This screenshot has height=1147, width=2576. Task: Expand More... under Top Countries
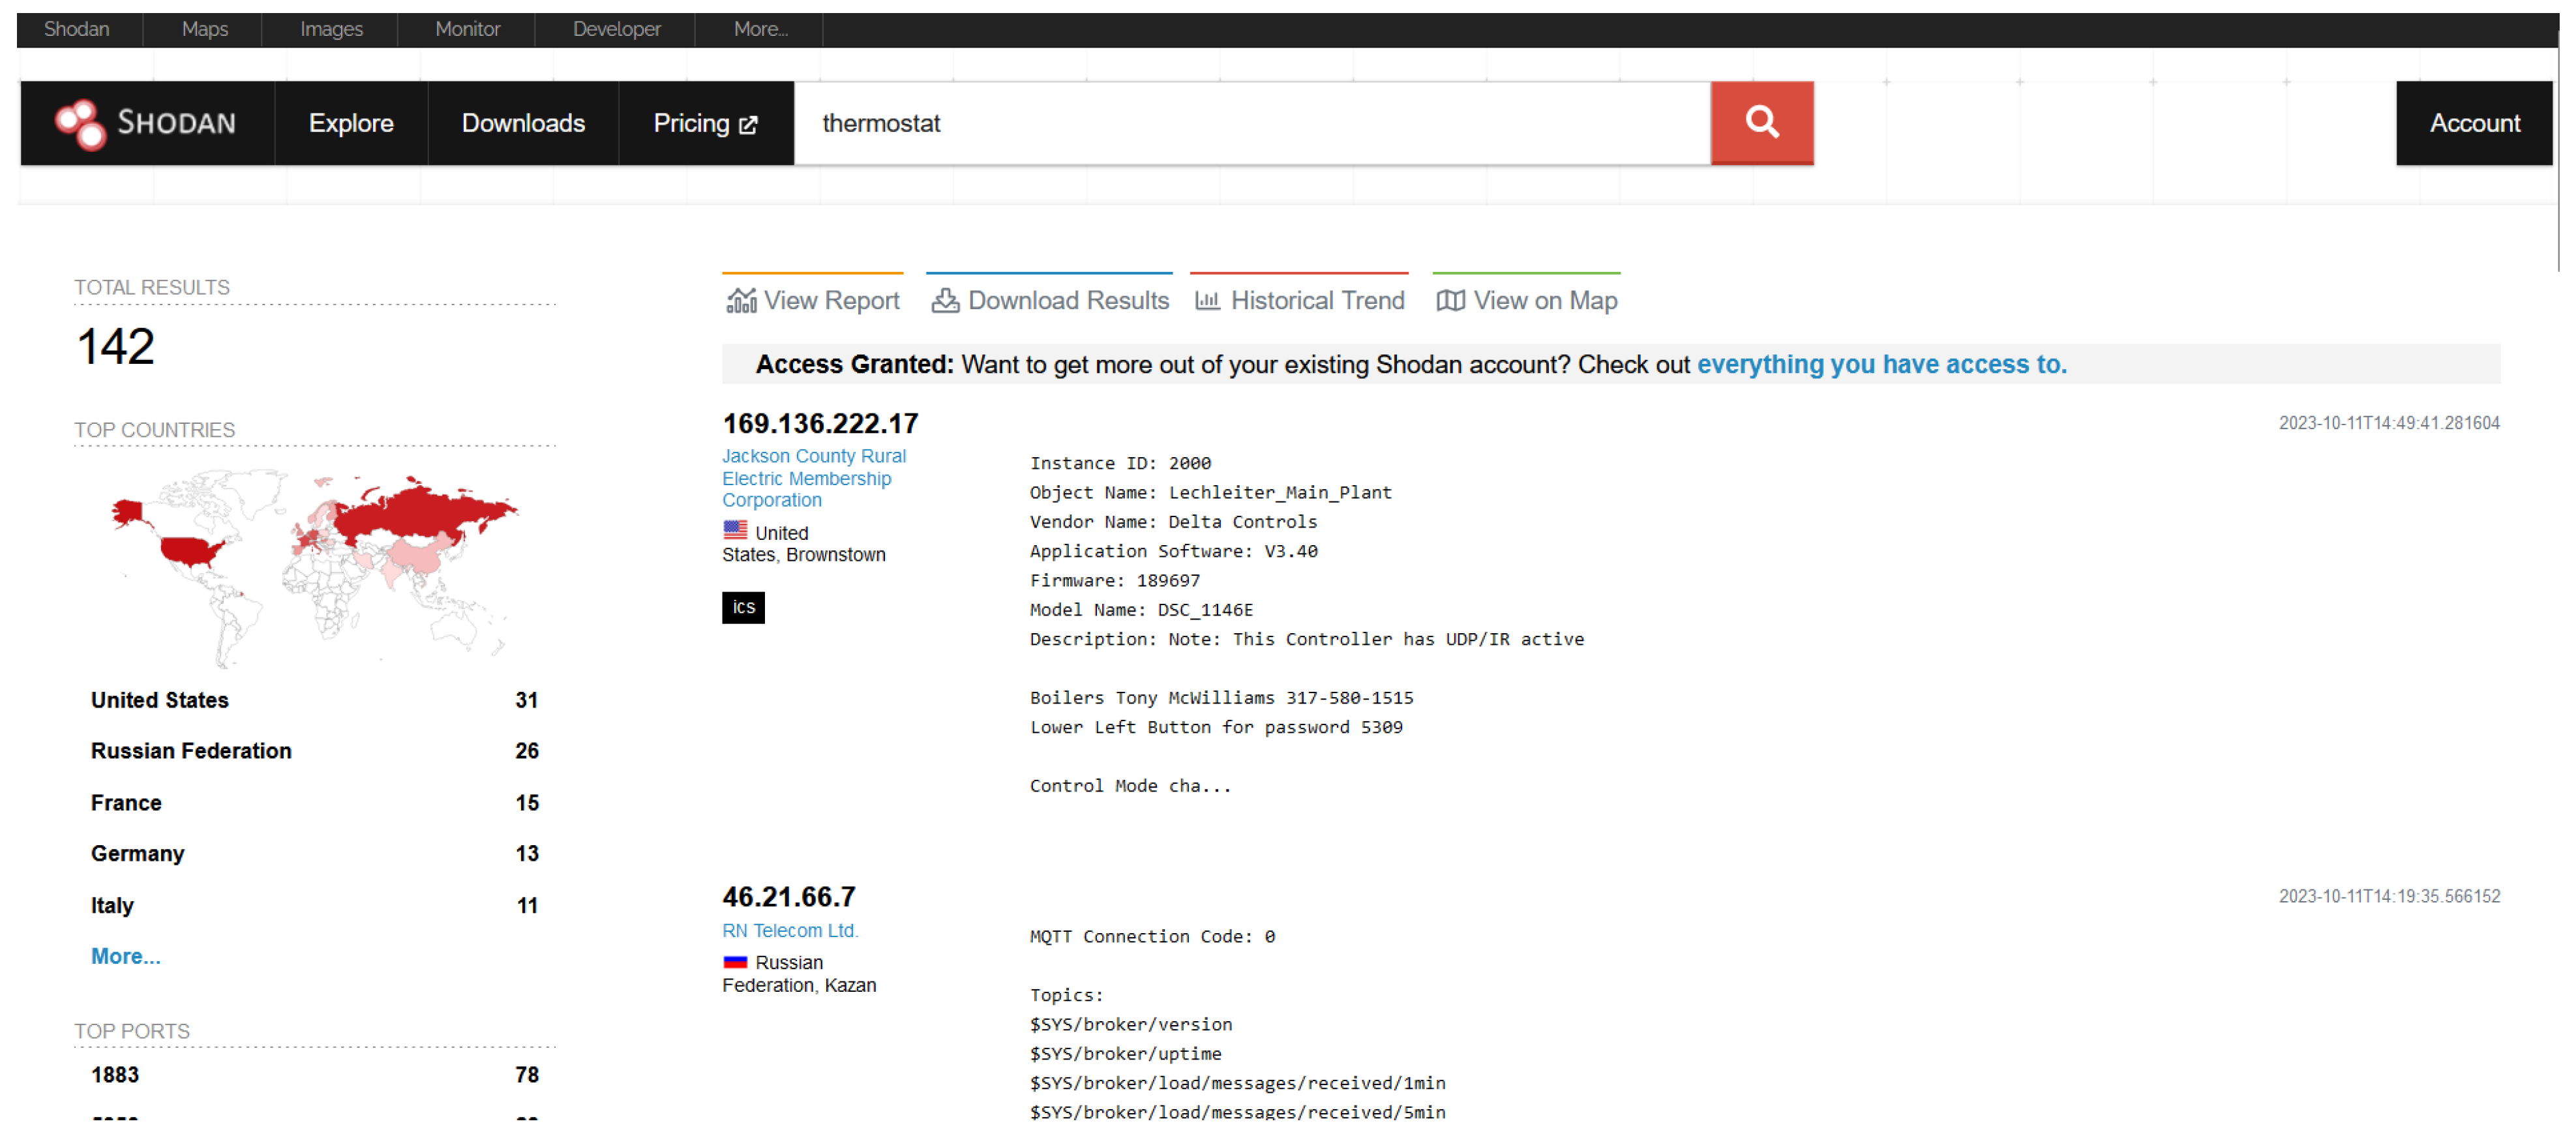(x=125, y=956)
